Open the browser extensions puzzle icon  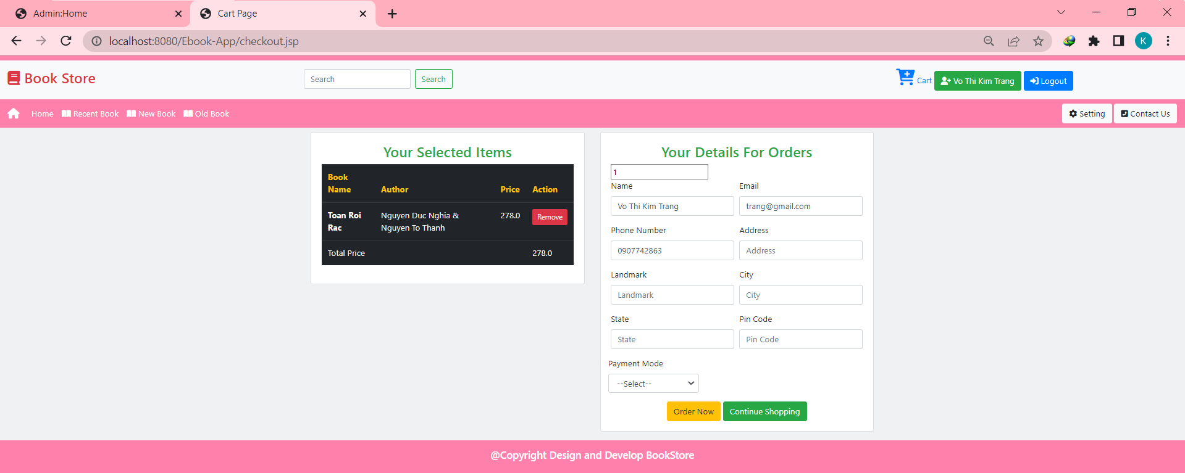1094,41
